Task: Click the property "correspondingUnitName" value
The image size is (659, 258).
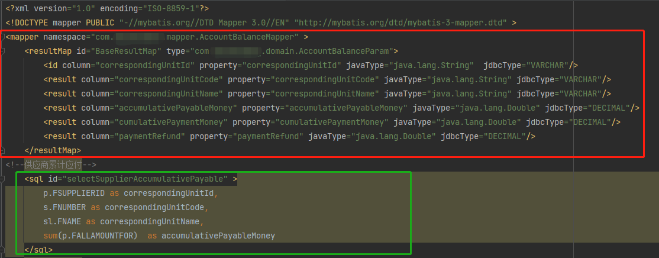Action: [x=325, y=93]
